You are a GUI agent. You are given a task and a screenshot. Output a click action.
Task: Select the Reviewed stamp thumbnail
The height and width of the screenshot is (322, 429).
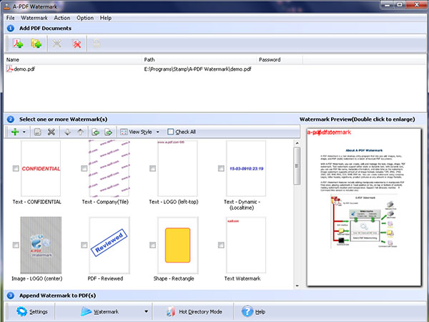click(x=109, y=245)
